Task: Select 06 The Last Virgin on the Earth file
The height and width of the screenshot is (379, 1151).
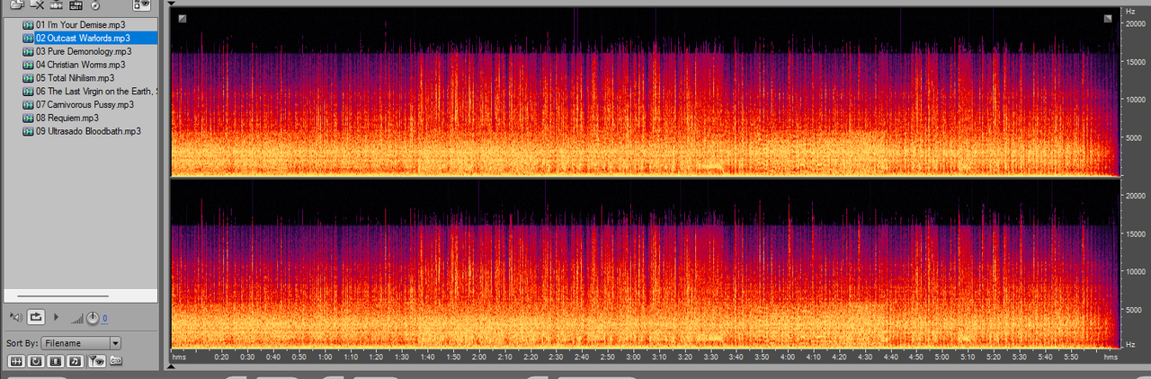Action: (96, 92)
